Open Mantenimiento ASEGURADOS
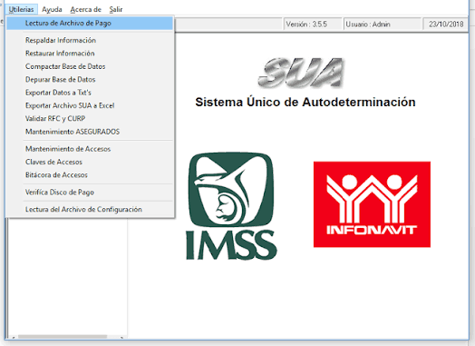Screen dimensions: 475x346 click(90, 132)
